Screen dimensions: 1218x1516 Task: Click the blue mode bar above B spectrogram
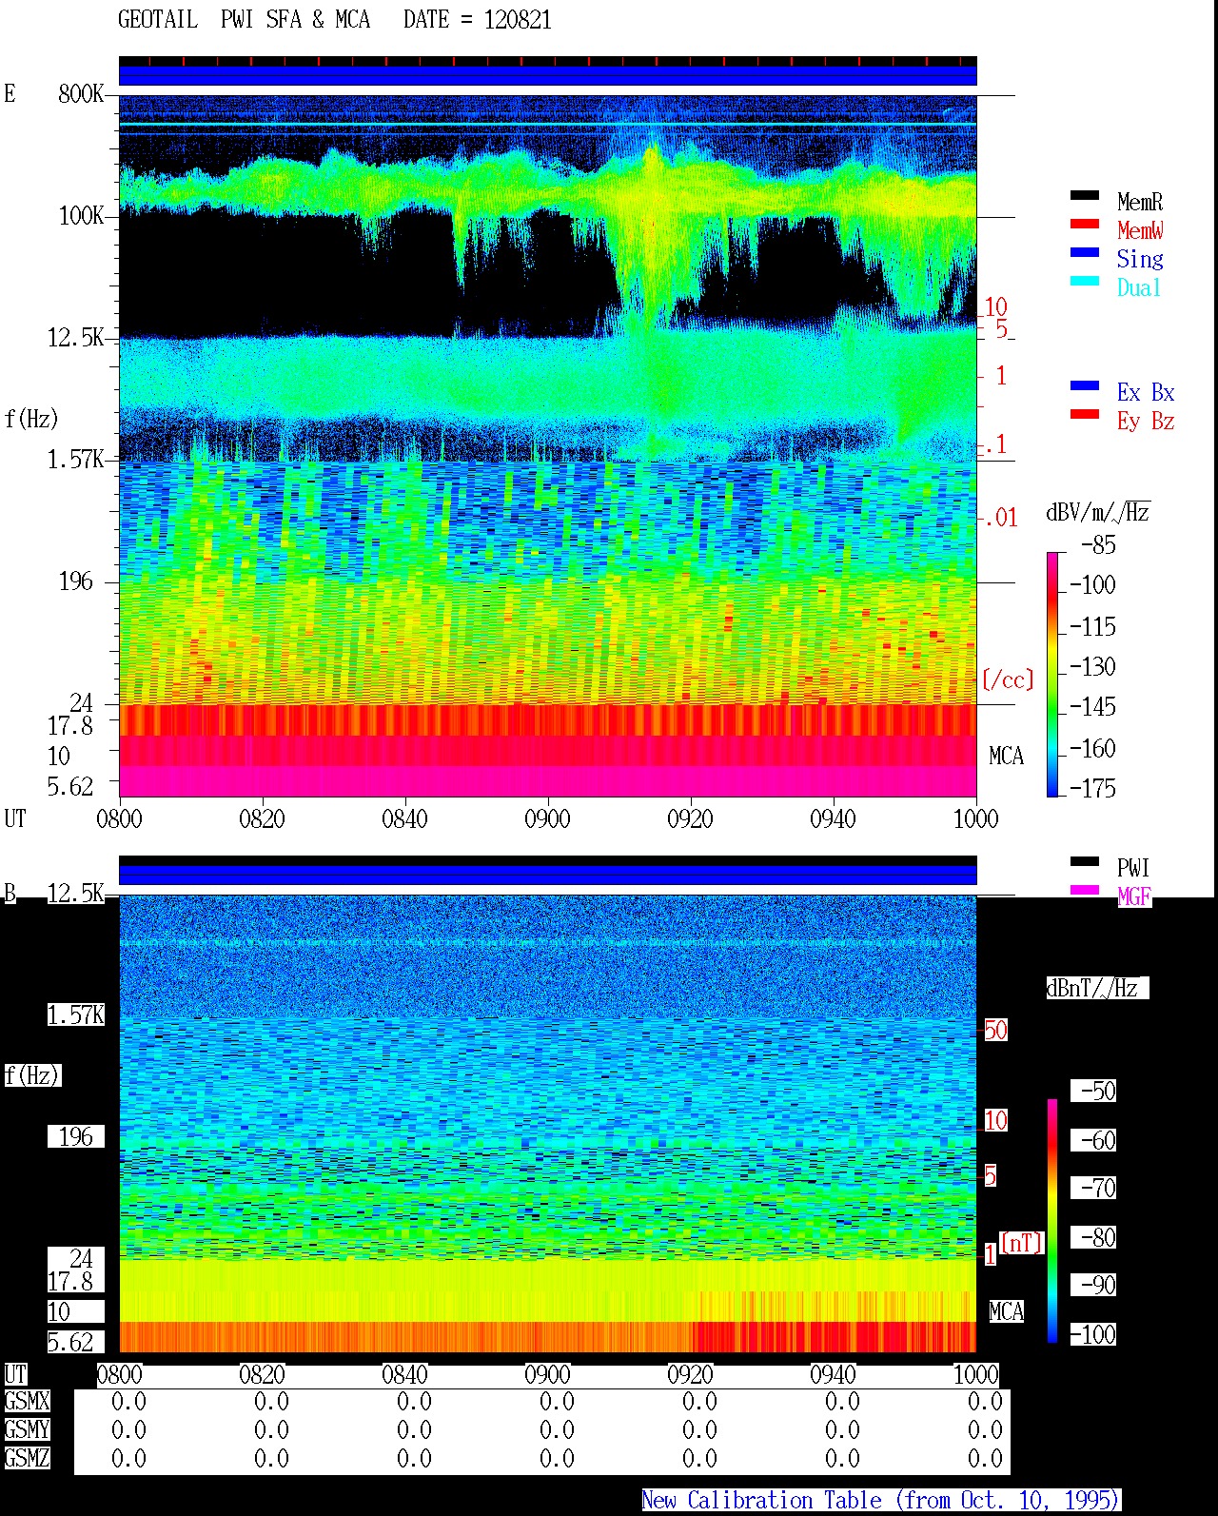tap(547, 875)
